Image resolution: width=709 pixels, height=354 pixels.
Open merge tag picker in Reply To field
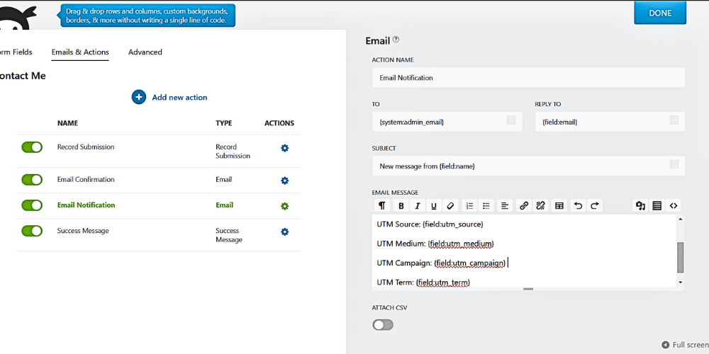pyautogui.click(x=674, y=121)
